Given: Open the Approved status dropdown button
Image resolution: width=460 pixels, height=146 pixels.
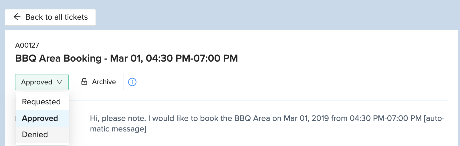Looking at the screenshot, I should tap(42, 82).
